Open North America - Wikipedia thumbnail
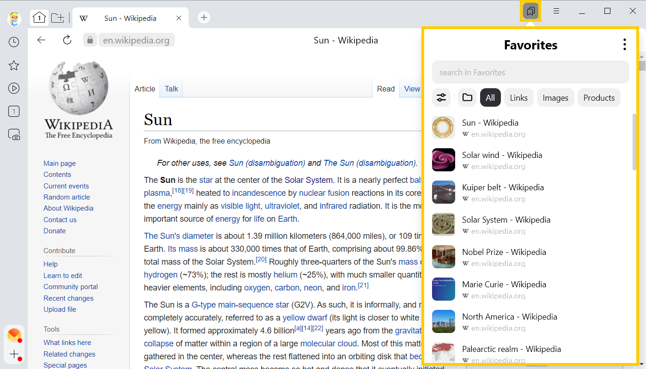 pos(444,321)
